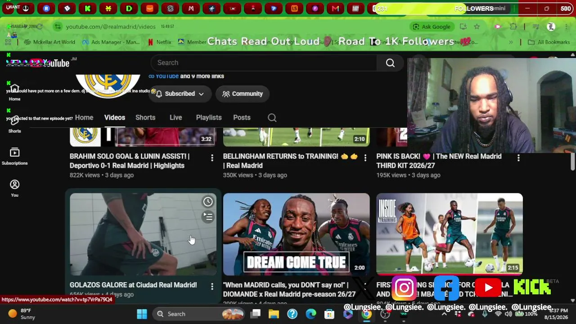Image resolution: width=576 pixels, height=324 pixels.
Task: Open options for BELLINGHAM RETURNS video
Action: point(365,158)
